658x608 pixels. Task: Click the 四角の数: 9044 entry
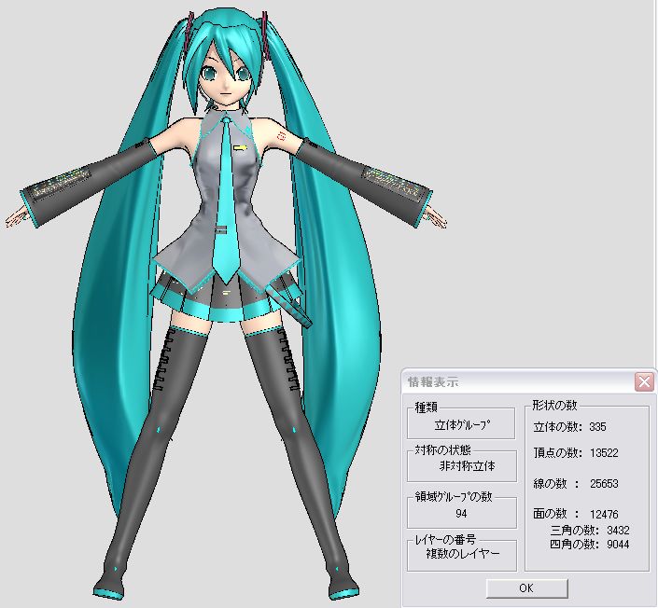click(590, 545)
